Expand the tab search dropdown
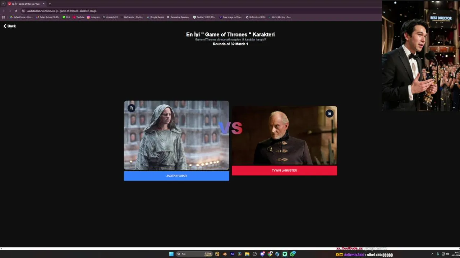 pos(3,4)
